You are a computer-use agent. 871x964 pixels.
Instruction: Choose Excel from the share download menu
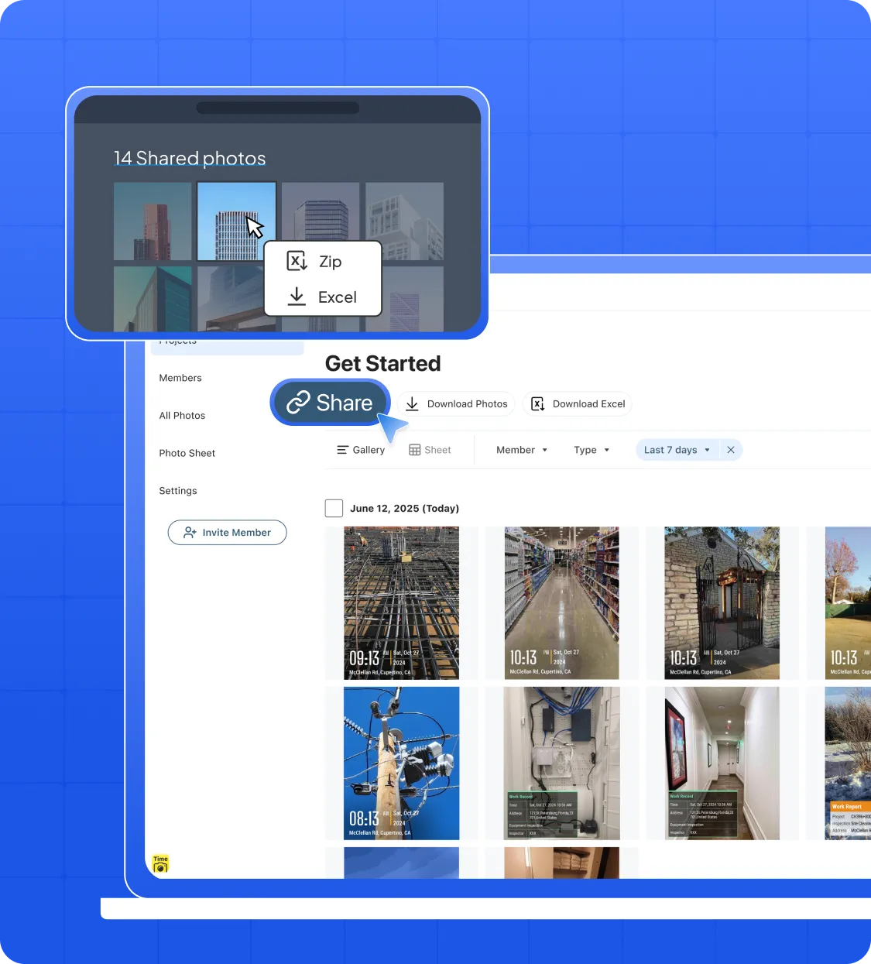click(325, 297)
